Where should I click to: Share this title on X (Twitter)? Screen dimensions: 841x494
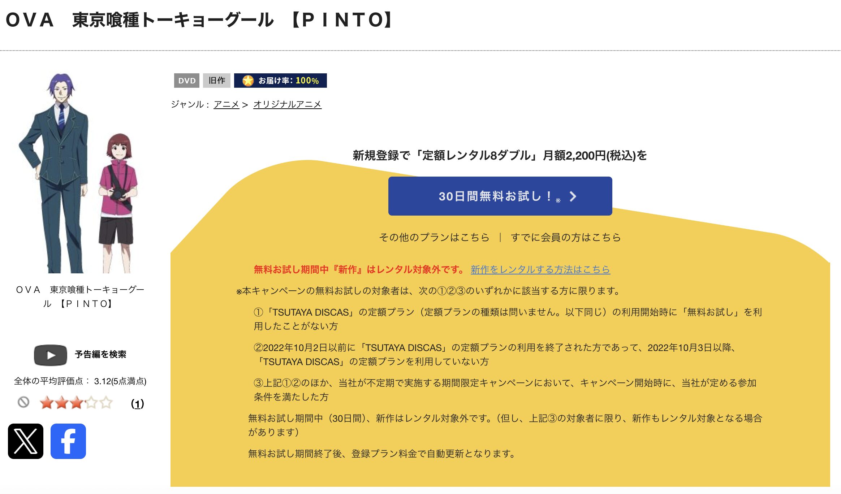pyautogui.click(x=26, y=441)
